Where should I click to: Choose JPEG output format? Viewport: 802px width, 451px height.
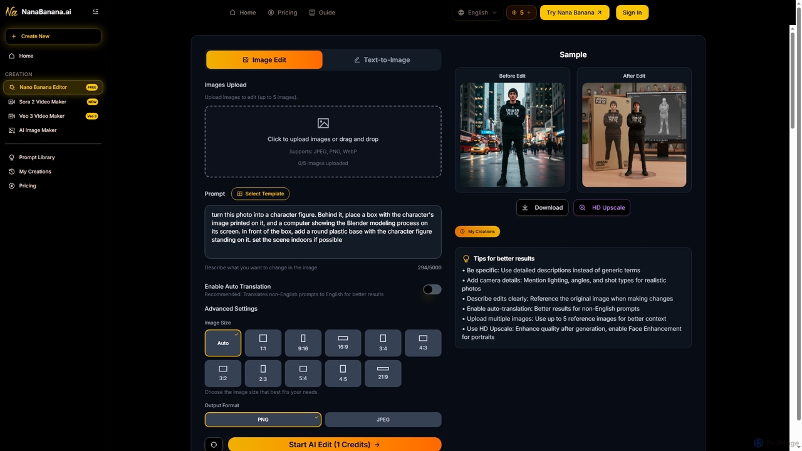[383, 420]
